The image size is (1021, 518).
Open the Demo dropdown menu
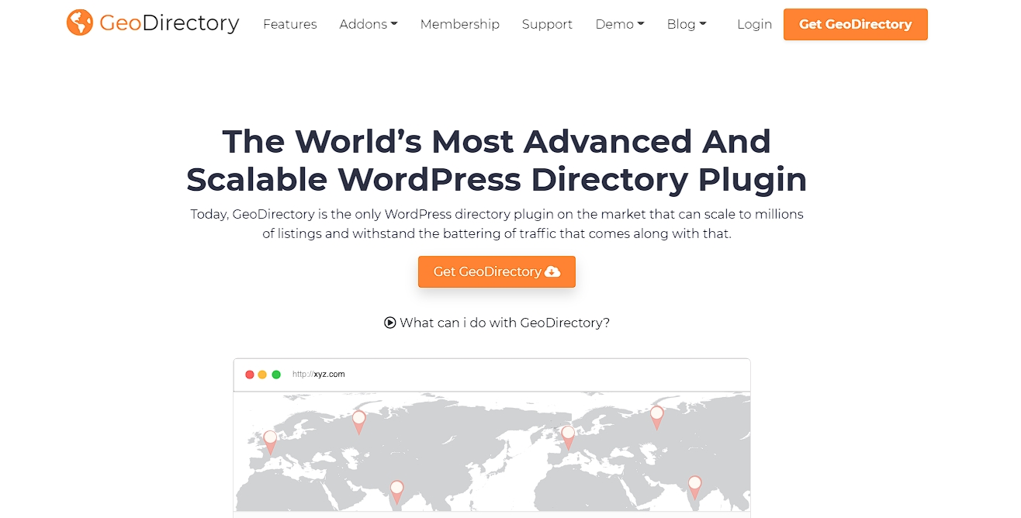[x=620, y=24]
